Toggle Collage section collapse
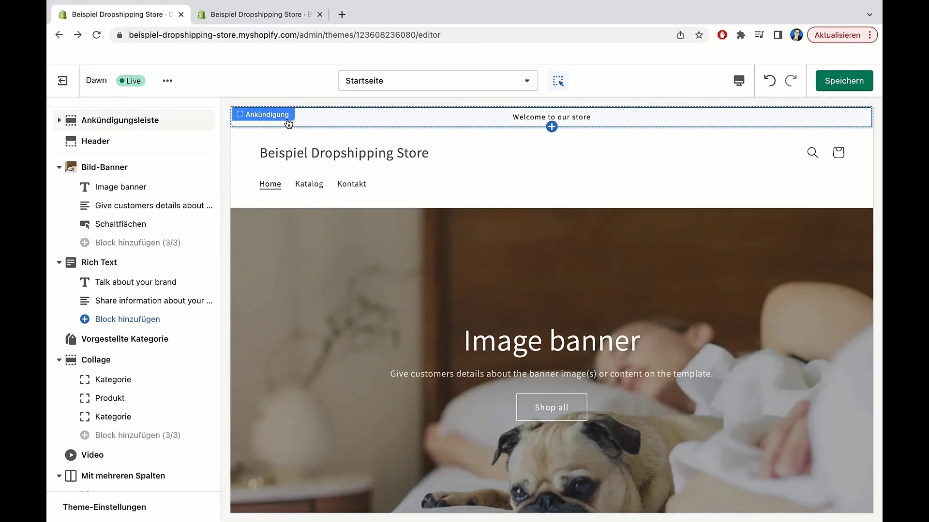 59,360
